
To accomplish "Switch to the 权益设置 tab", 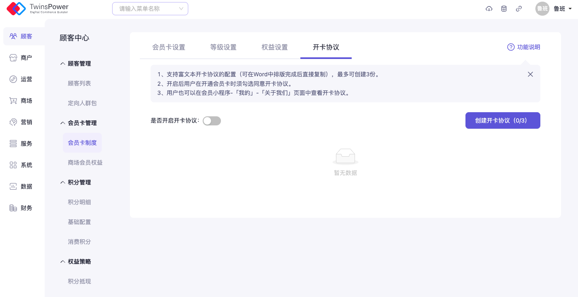I will click(274, 47).
